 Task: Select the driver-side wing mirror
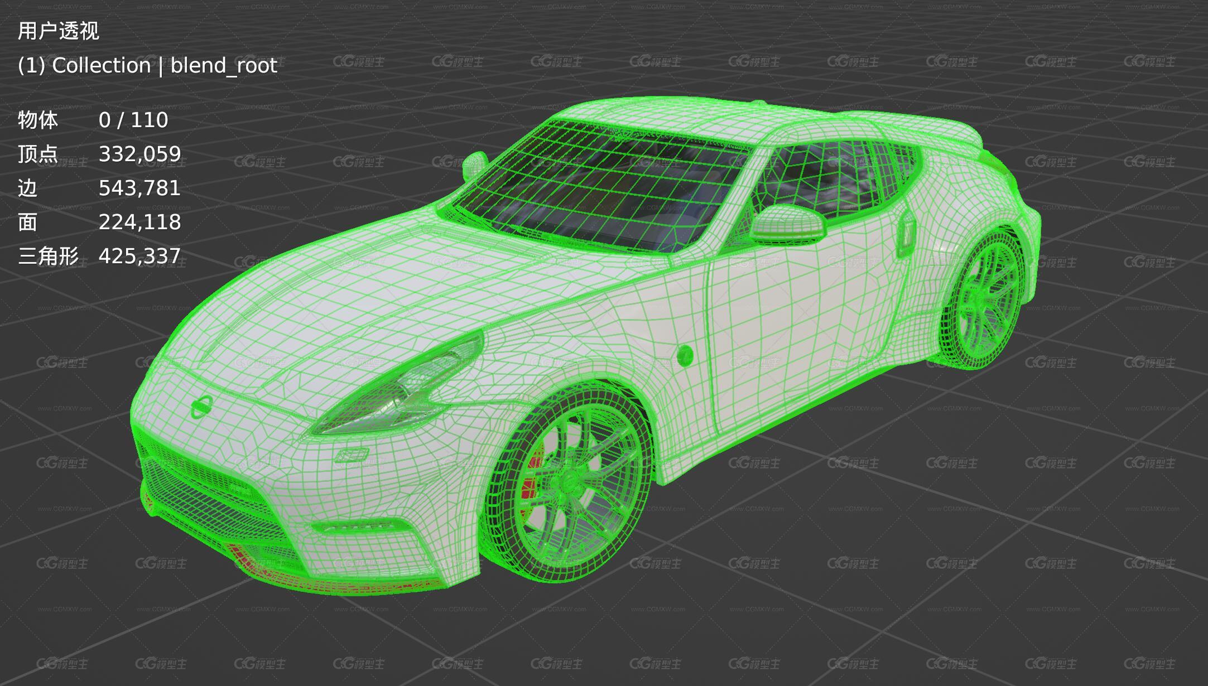point(788,224)
